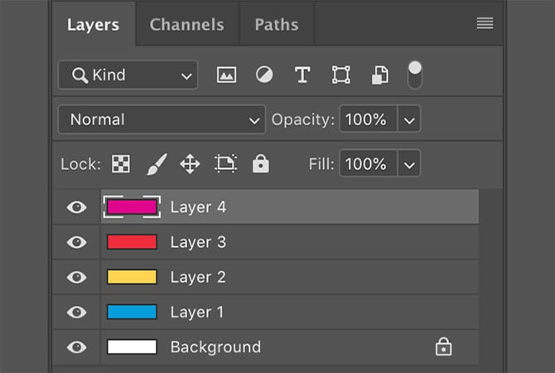The height and width of the screenshot is (373, 555).
Task: Hide the Background layer visibility
Action: [77, 346]
